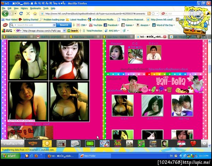Viewport: 212px width, 166px height.
Task: Open the Most Visited bookmark
Action: [10, 19]
